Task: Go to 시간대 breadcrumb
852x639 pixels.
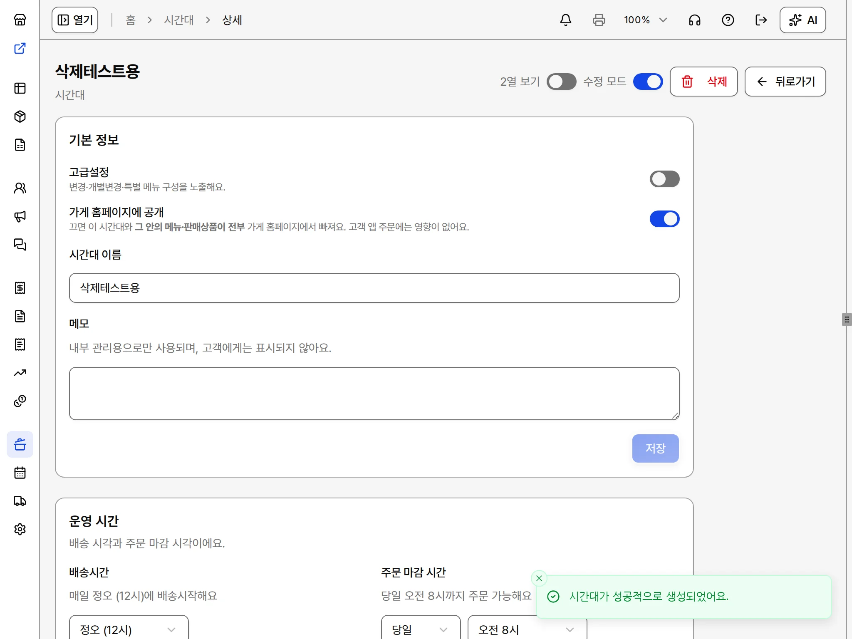Action: pos(179,20)
